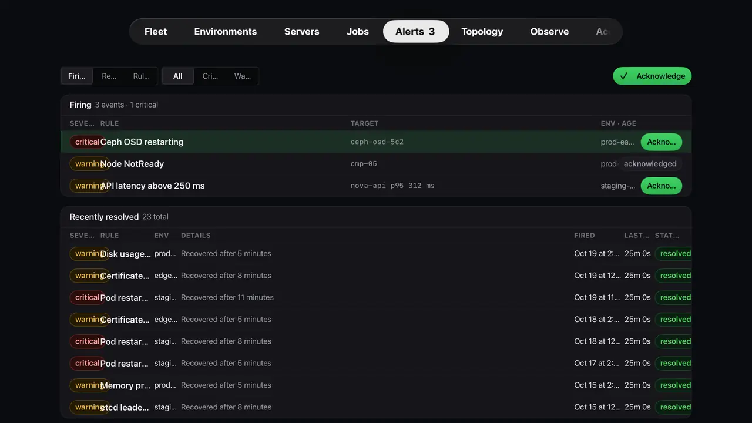Acknowledge the Ceph OSD restarting alert

coord(662,142)
